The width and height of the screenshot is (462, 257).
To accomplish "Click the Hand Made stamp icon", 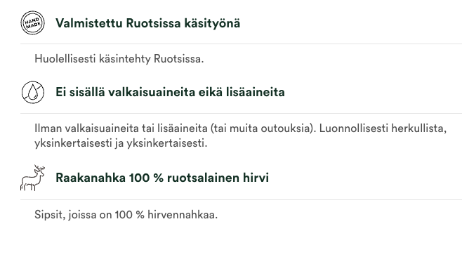I will 33,22.
